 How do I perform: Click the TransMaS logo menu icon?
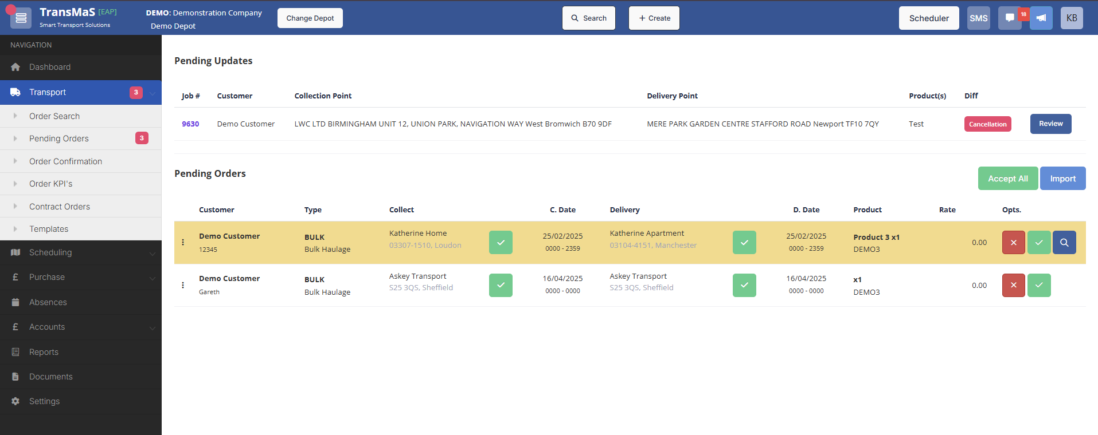(x=21, y=18)
